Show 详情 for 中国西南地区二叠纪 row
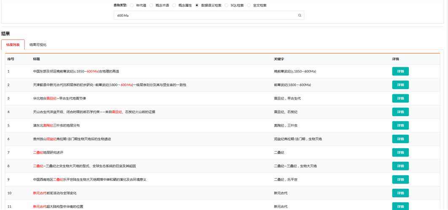448x210 pixels. pos(400,179)
